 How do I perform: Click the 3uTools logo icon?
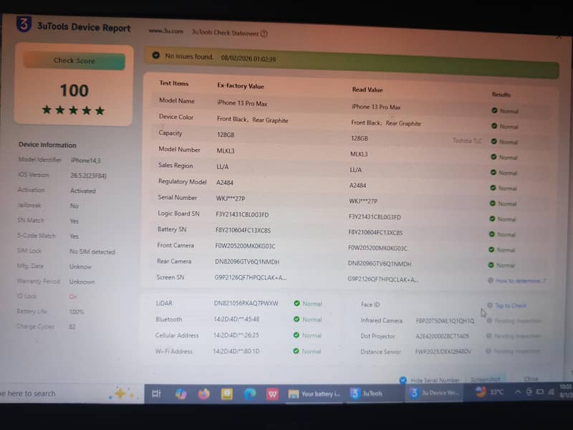pos(24,24)
